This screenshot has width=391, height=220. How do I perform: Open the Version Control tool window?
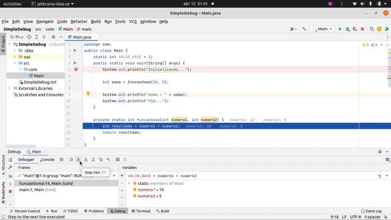(25, 211)
